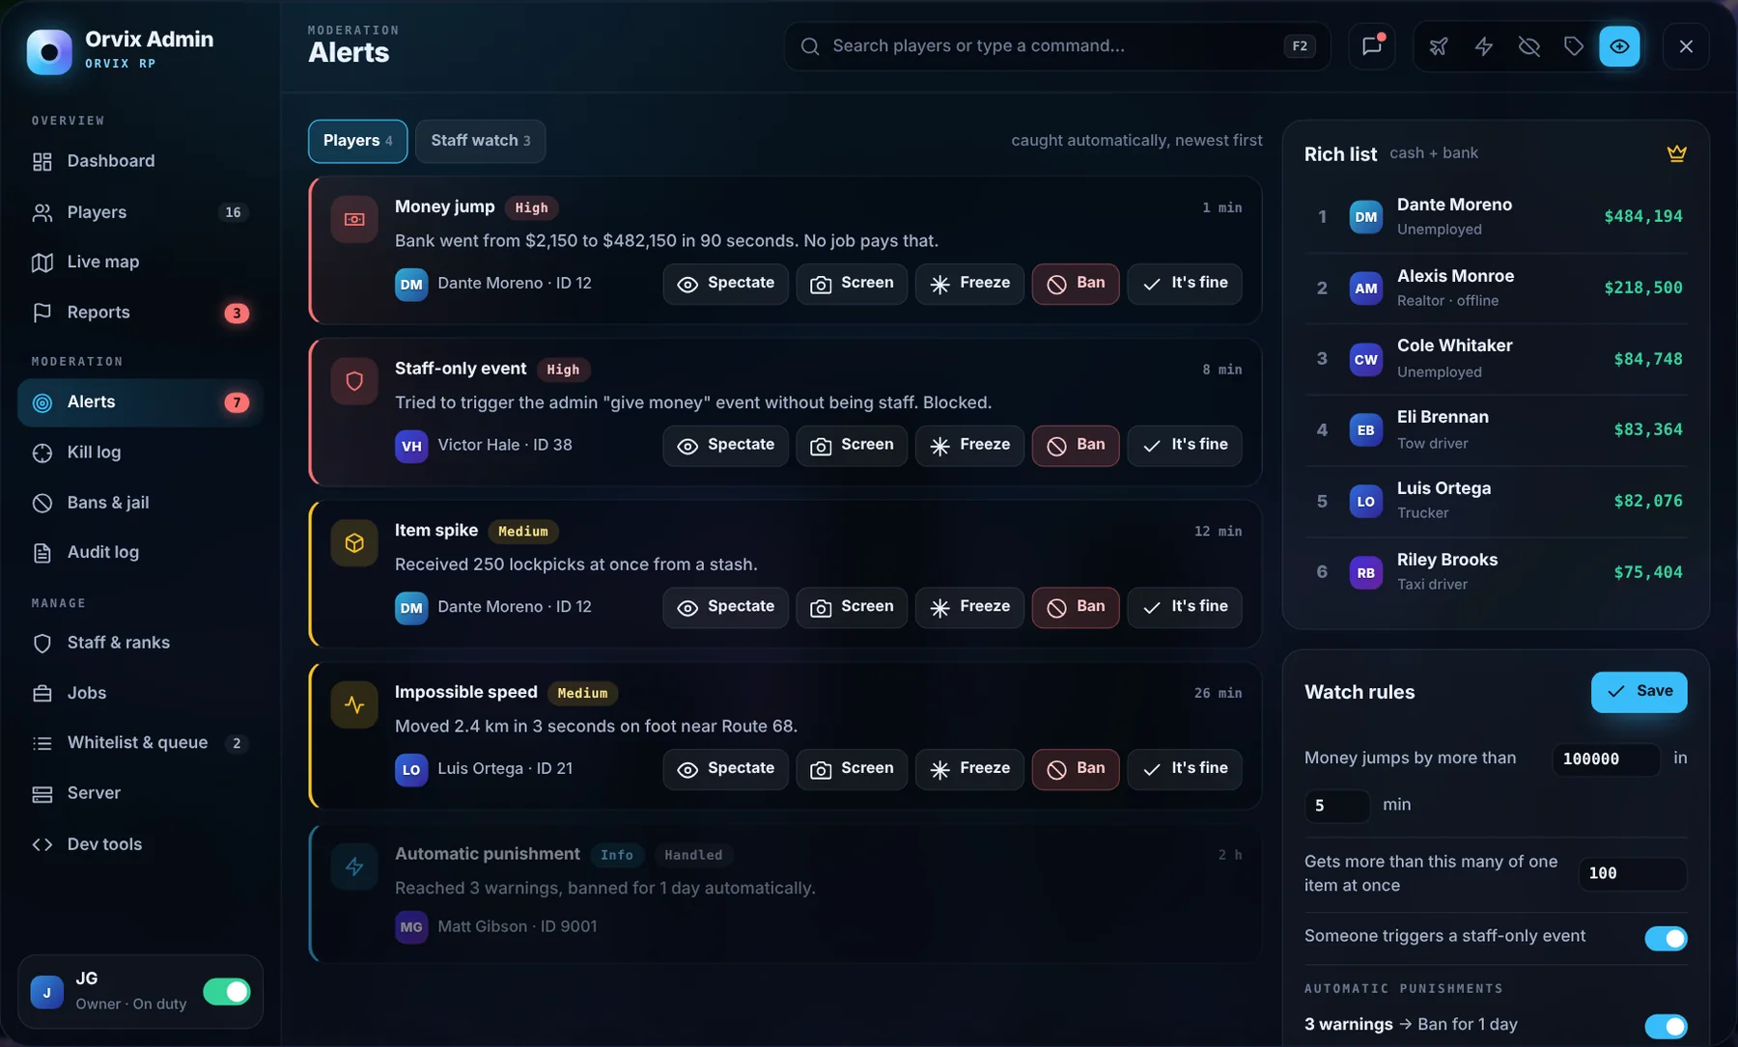This screenshot has height=1047, width=1738.
Task: Open Whitelist & queue page
Action: (140, 743)
